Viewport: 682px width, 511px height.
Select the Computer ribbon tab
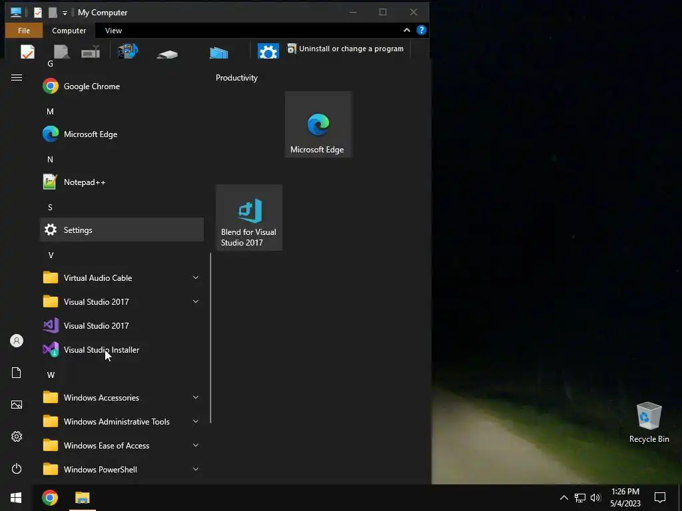(x=69, y=31)
